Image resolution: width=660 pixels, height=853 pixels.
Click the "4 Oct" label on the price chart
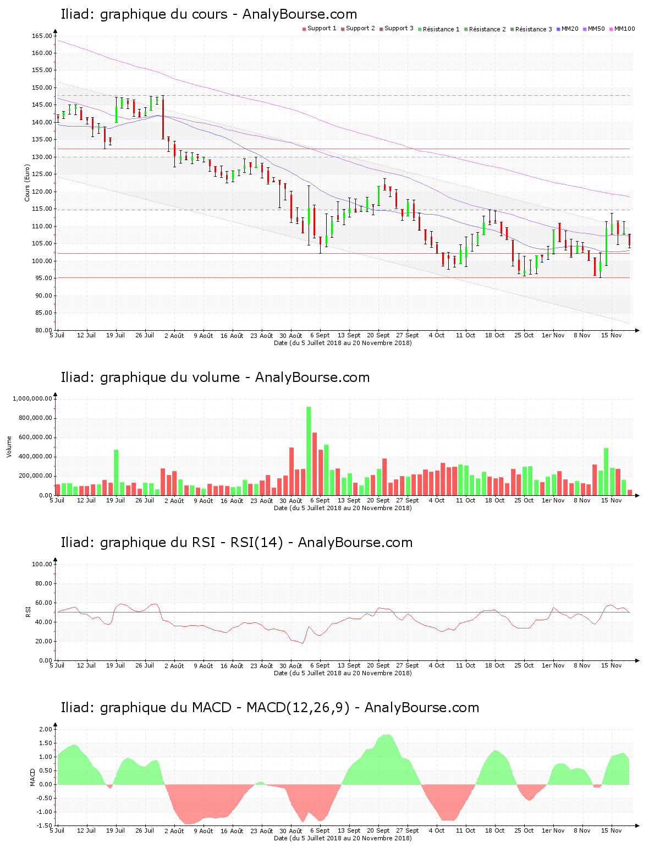tap(437, 335)
